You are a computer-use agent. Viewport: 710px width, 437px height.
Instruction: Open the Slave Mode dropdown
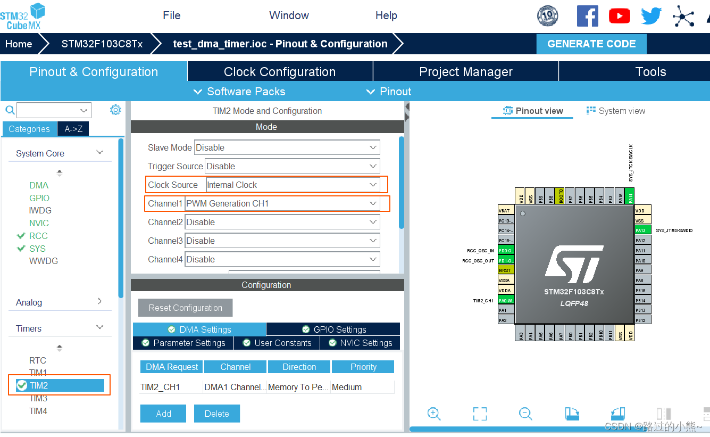pos(287,147)
